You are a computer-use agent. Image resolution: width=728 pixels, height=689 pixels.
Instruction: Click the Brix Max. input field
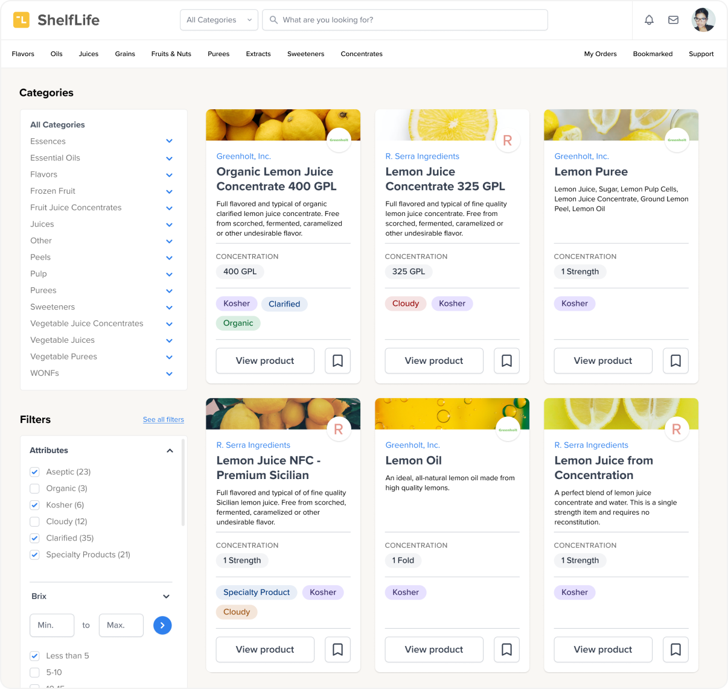121,625
